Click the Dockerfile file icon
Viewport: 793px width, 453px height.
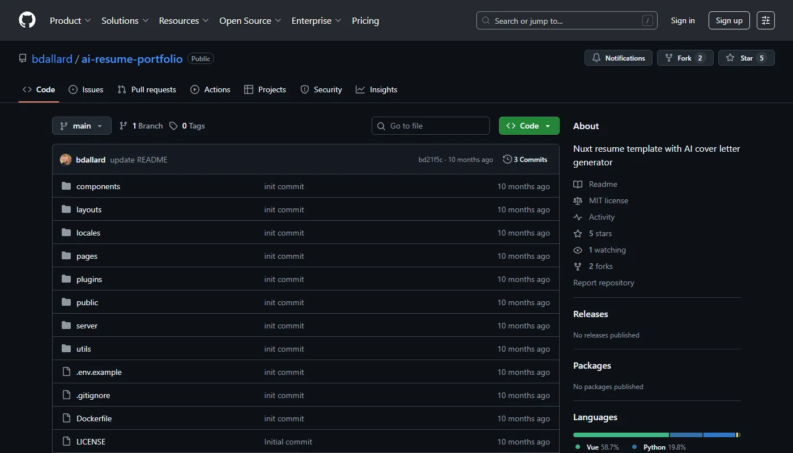[x=66, y=418]
